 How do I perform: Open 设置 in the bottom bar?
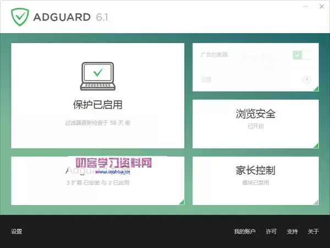(16, 231)
